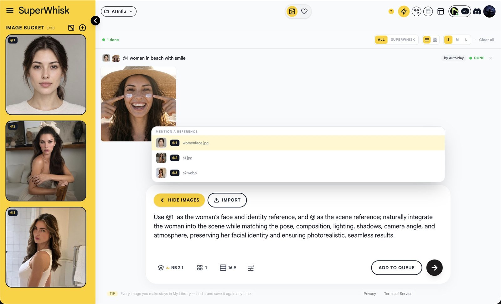Open the AI Influ folder dropdown
The height and width of the screenshot is (304, 501).
119,11
